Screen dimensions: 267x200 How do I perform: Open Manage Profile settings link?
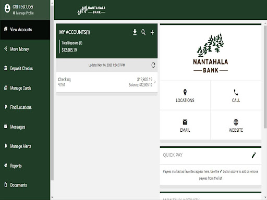23,13
